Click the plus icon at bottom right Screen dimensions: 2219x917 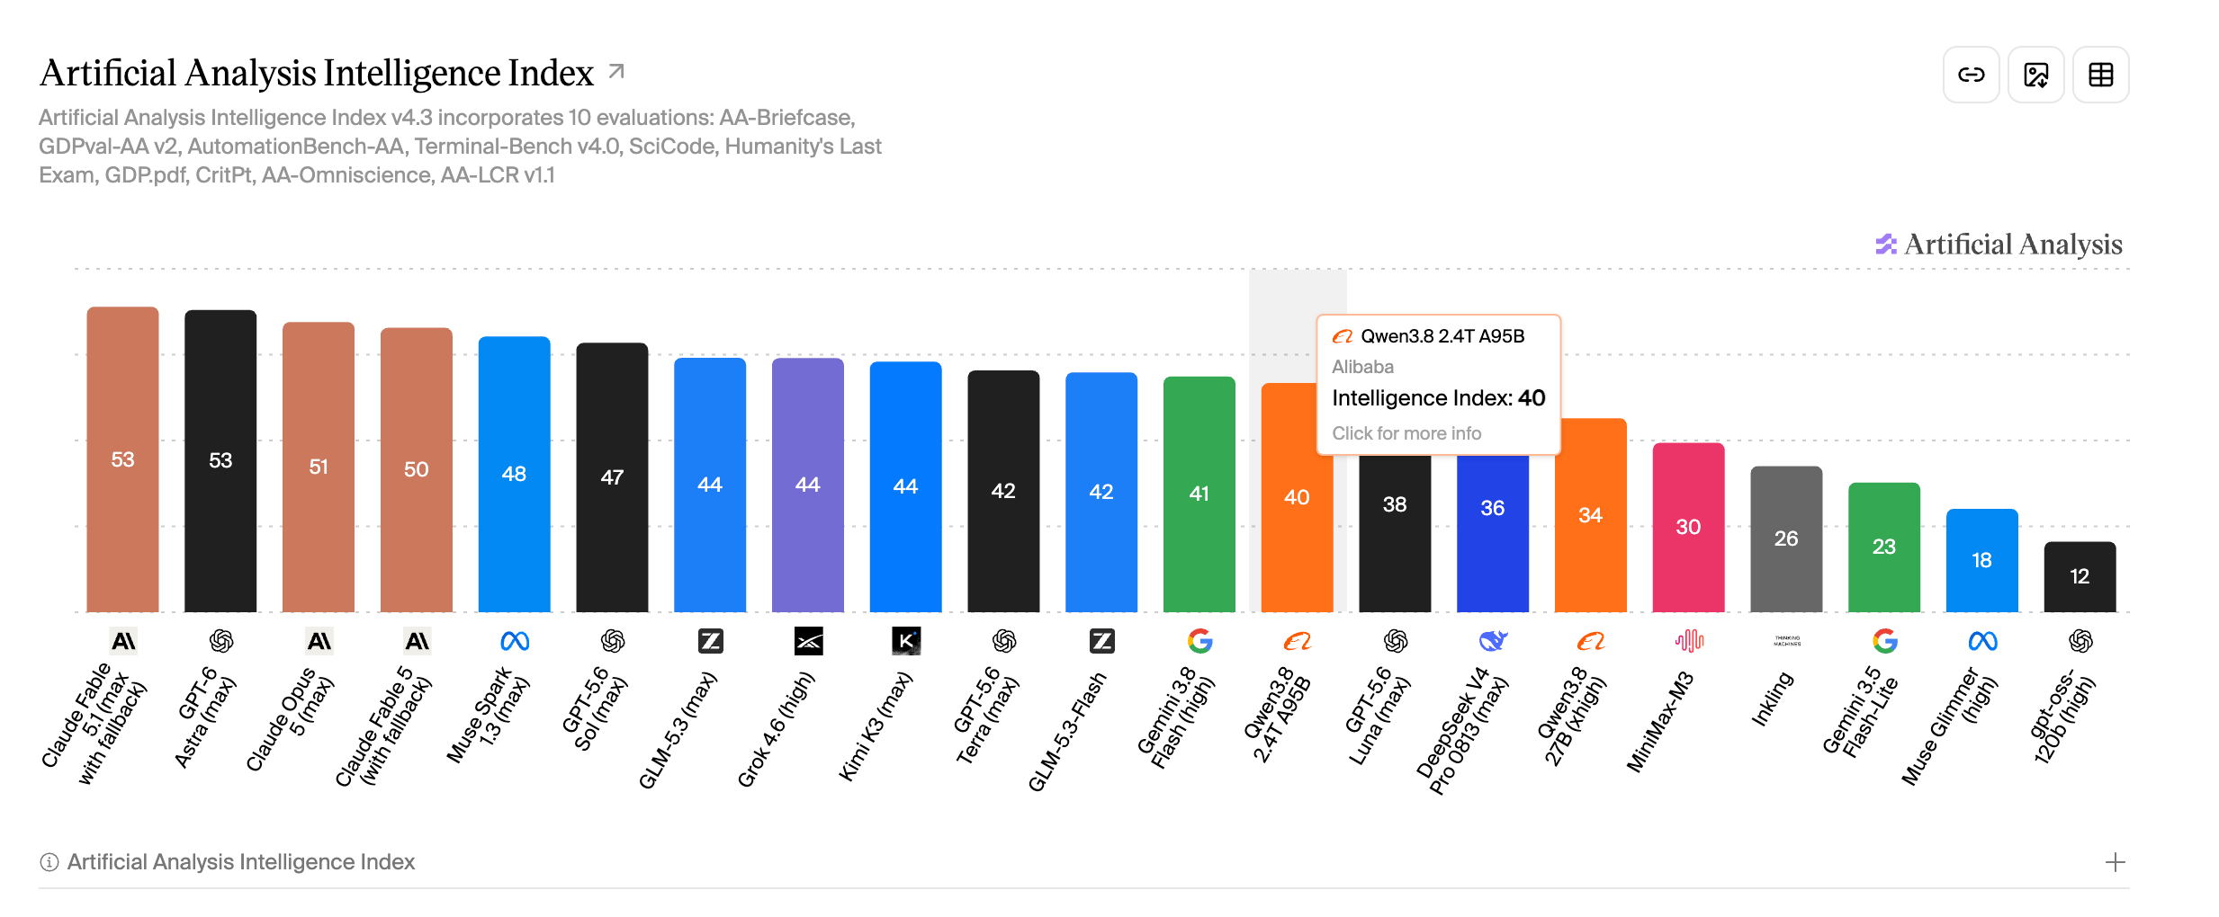[x=2116, y=862]
